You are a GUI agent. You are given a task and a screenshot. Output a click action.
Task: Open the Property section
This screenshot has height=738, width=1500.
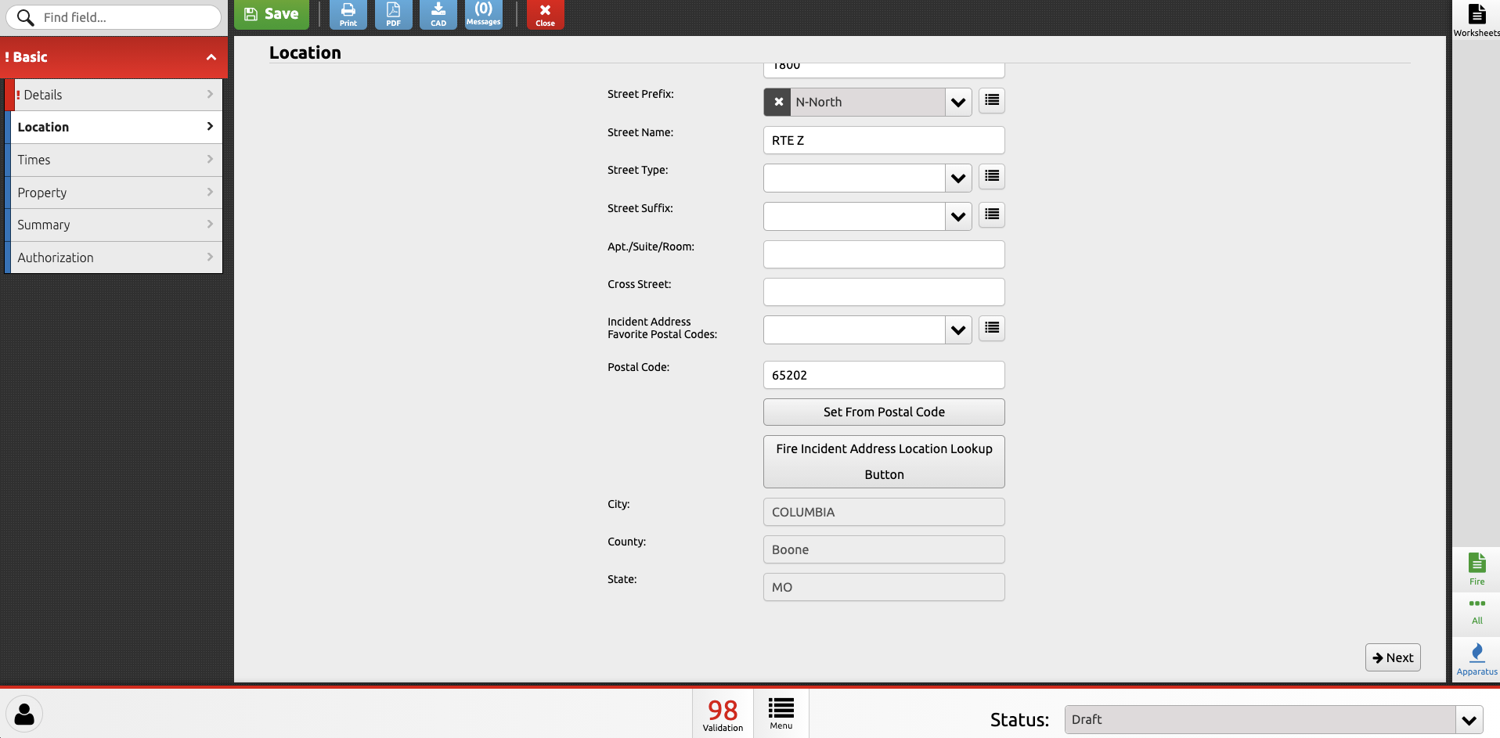point(114,193)
